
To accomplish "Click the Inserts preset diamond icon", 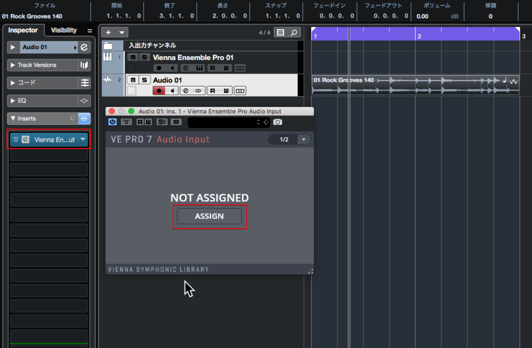I will [73, 118].
